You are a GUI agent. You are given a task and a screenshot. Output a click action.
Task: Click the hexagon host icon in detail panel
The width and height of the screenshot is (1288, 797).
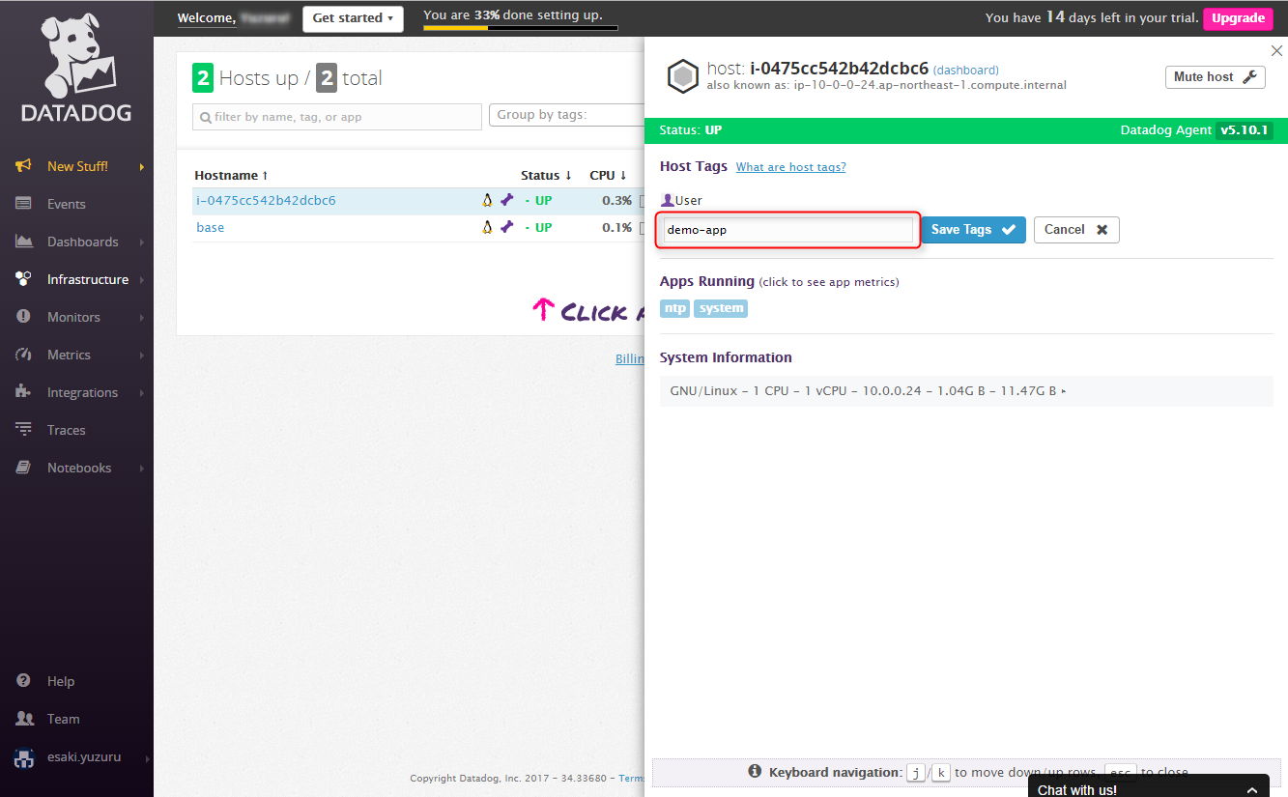click(x=683, y=76)
